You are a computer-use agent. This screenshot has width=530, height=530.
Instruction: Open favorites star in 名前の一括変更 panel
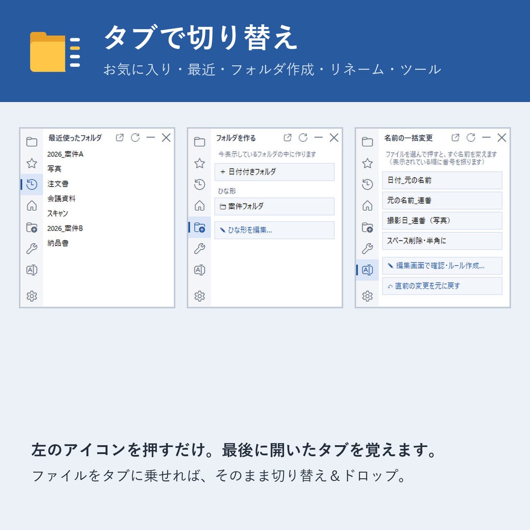tap(367, 163)
